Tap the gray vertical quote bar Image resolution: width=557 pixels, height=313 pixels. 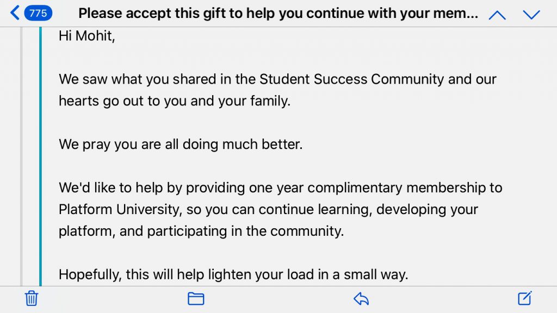pos(22,156)
